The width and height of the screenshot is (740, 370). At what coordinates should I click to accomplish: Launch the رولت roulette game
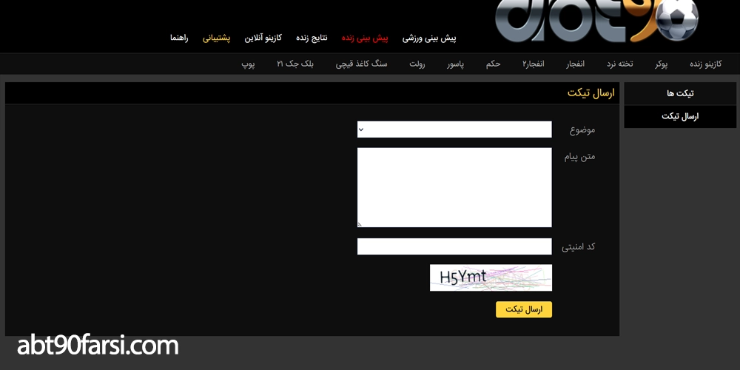pos(417,64)
